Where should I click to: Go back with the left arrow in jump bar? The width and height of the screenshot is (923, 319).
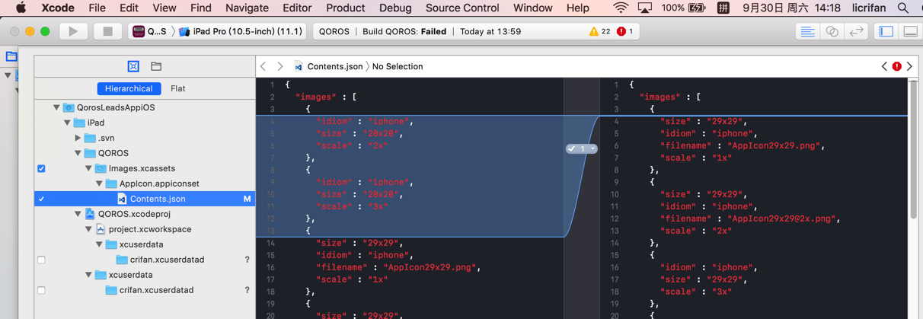coord(263,66)
